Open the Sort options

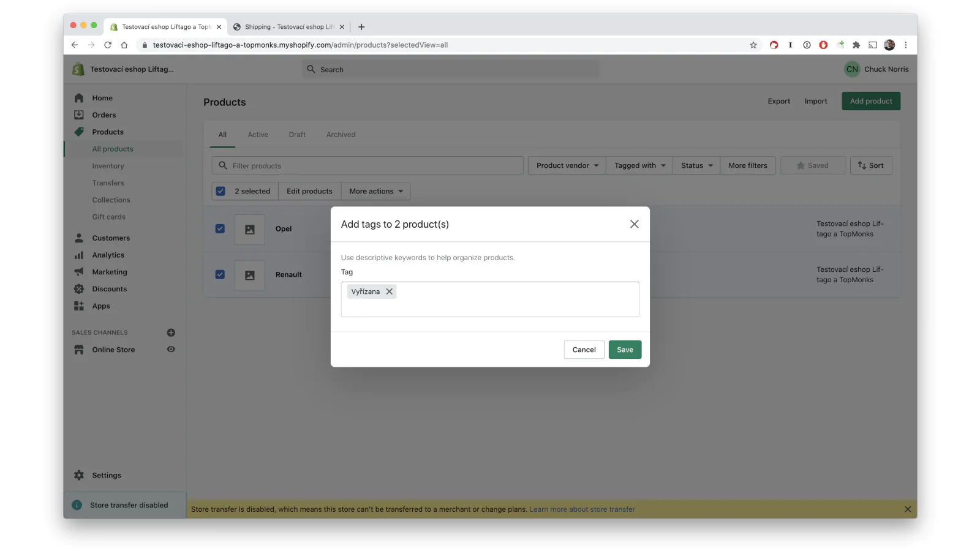871,165
